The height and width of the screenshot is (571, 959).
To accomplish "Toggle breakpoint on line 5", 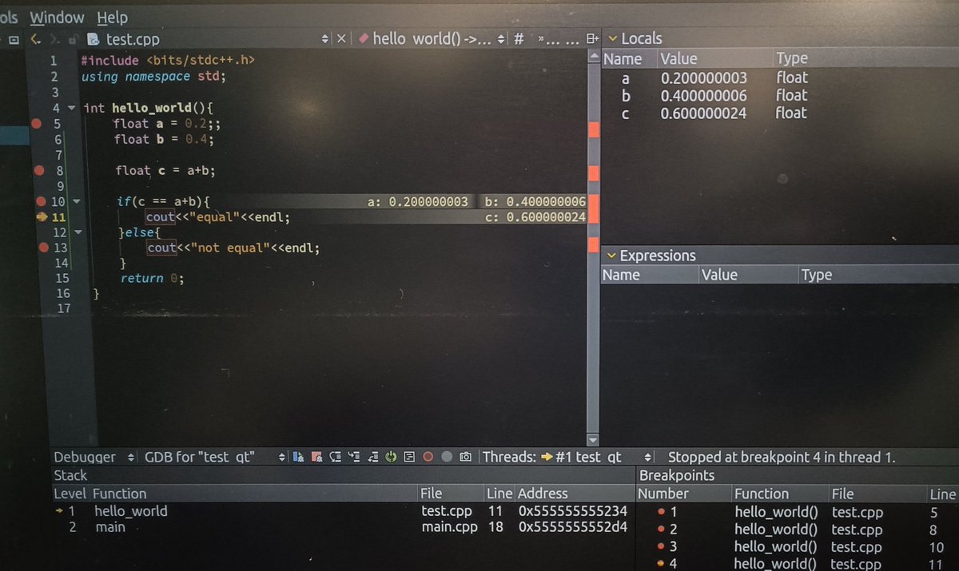I will point(36,124).
